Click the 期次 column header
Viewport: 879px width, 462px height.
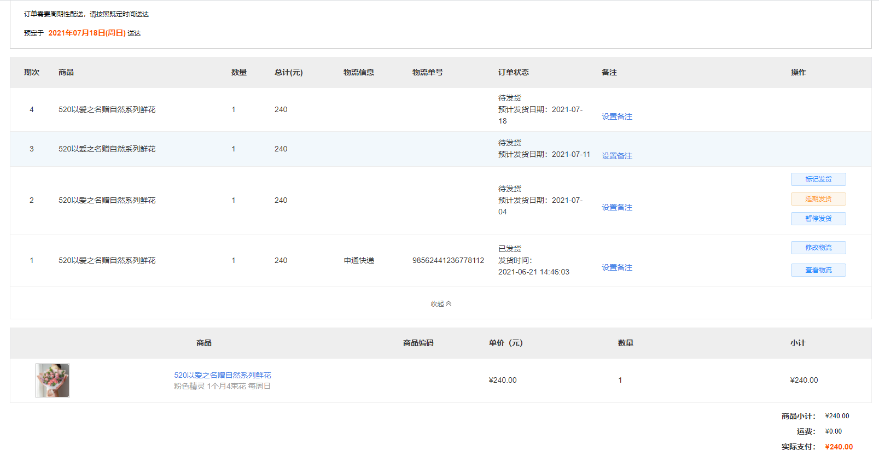[x=32, y=72]
